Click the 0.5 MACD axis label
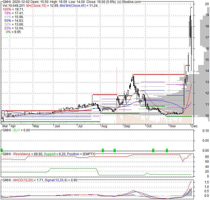The width and height of the screenshot is (210, 200). [207, 191]
